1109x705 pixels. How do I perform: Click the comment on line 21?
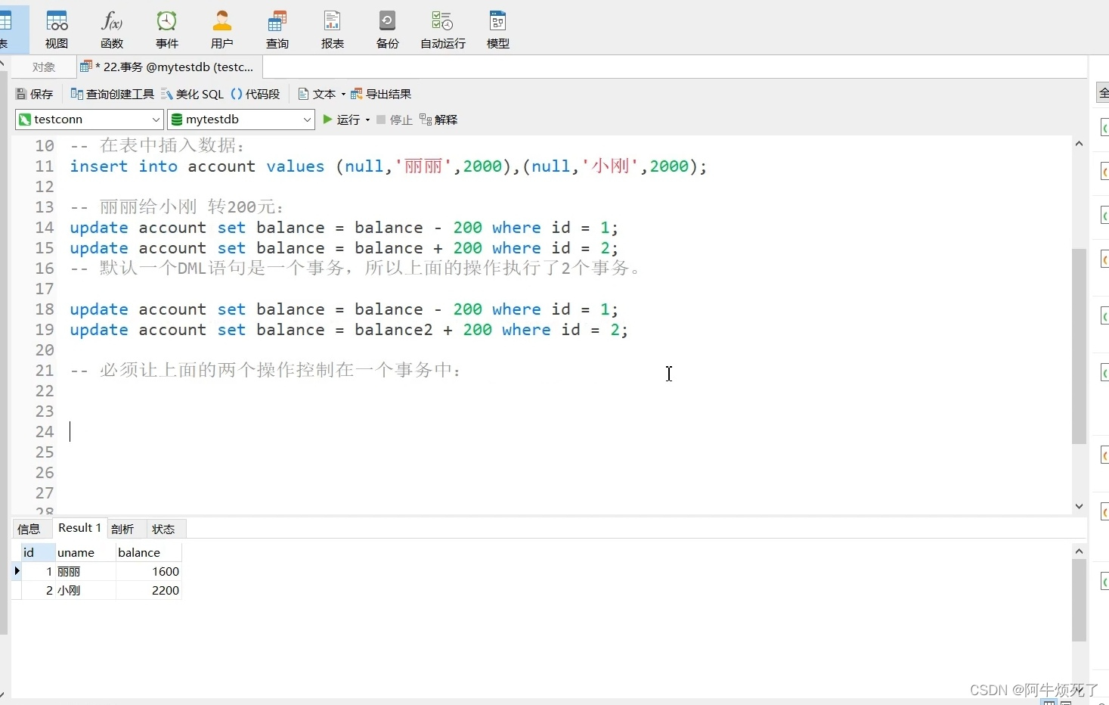(x=265, y=371)
